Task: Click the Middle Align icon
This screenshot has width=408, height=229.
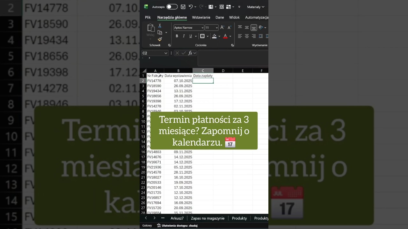Action: click(247, 27)
